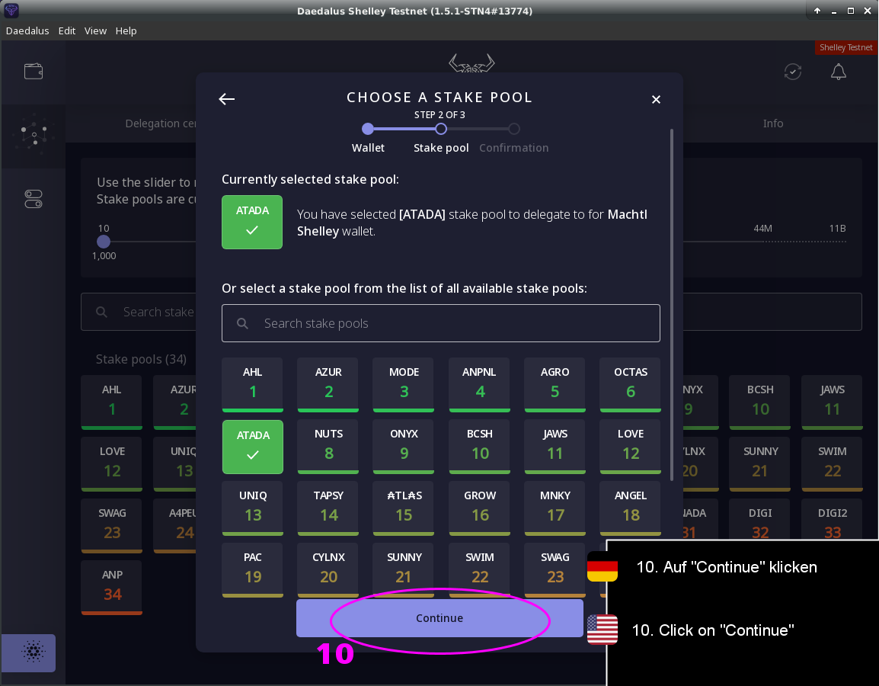Viewport: 879px width, 686px height.
Task: Click the Stake pool step dot
Action: click(441, 129)
